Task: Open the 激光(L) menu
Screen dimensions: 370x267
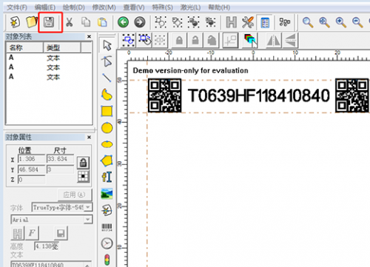Action: pos(190,7)
